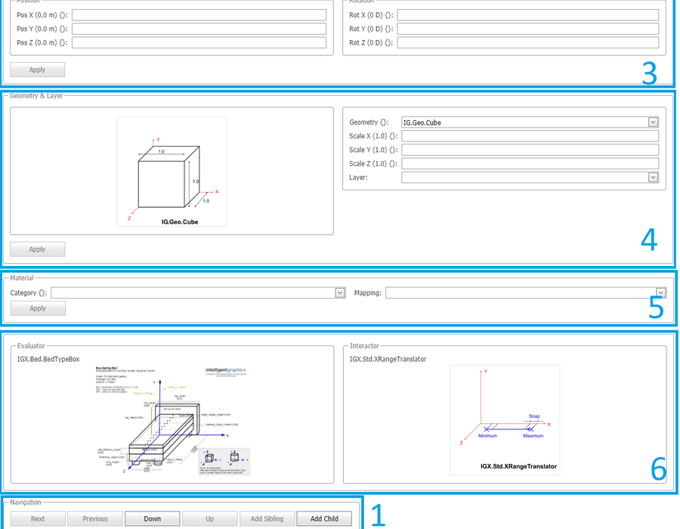Screen dimensions: 680x529
Task: Click the Scale X input field
Action: pos(530,136)
